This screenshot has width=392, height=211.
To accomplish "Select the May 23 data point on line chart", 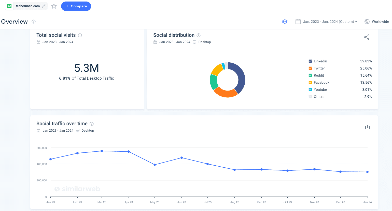I will point(155,165).
